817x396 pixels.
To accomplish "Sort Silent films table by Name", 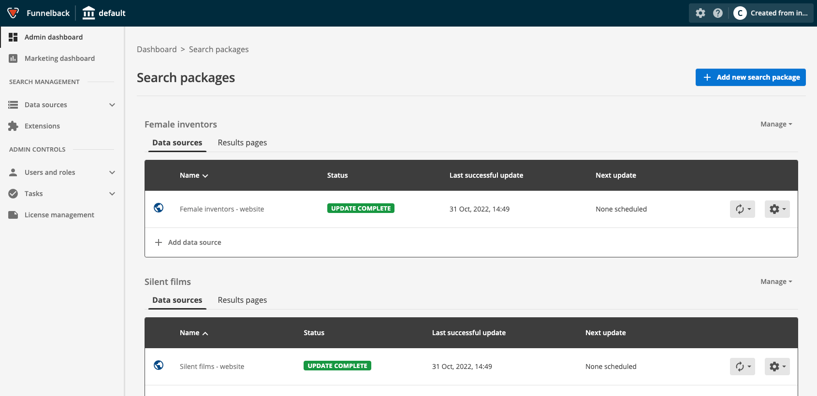I will point(194,333).
